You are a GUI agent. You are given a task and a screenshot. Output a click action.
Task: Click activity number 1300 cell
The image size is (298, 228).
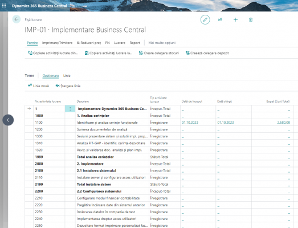(x=49, y=136)
